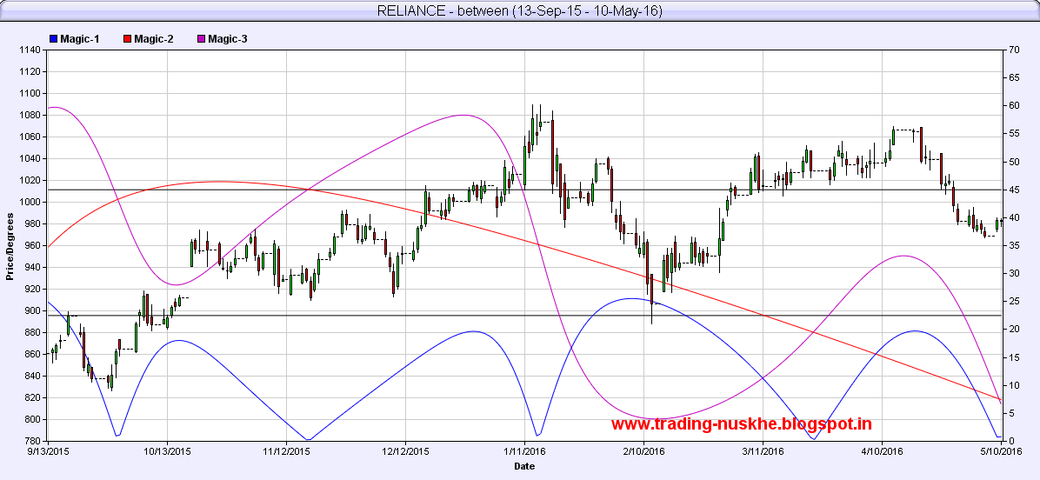Click the 840 price axis value
Viewport: 1040px width, 480px height.
point(34,376)
